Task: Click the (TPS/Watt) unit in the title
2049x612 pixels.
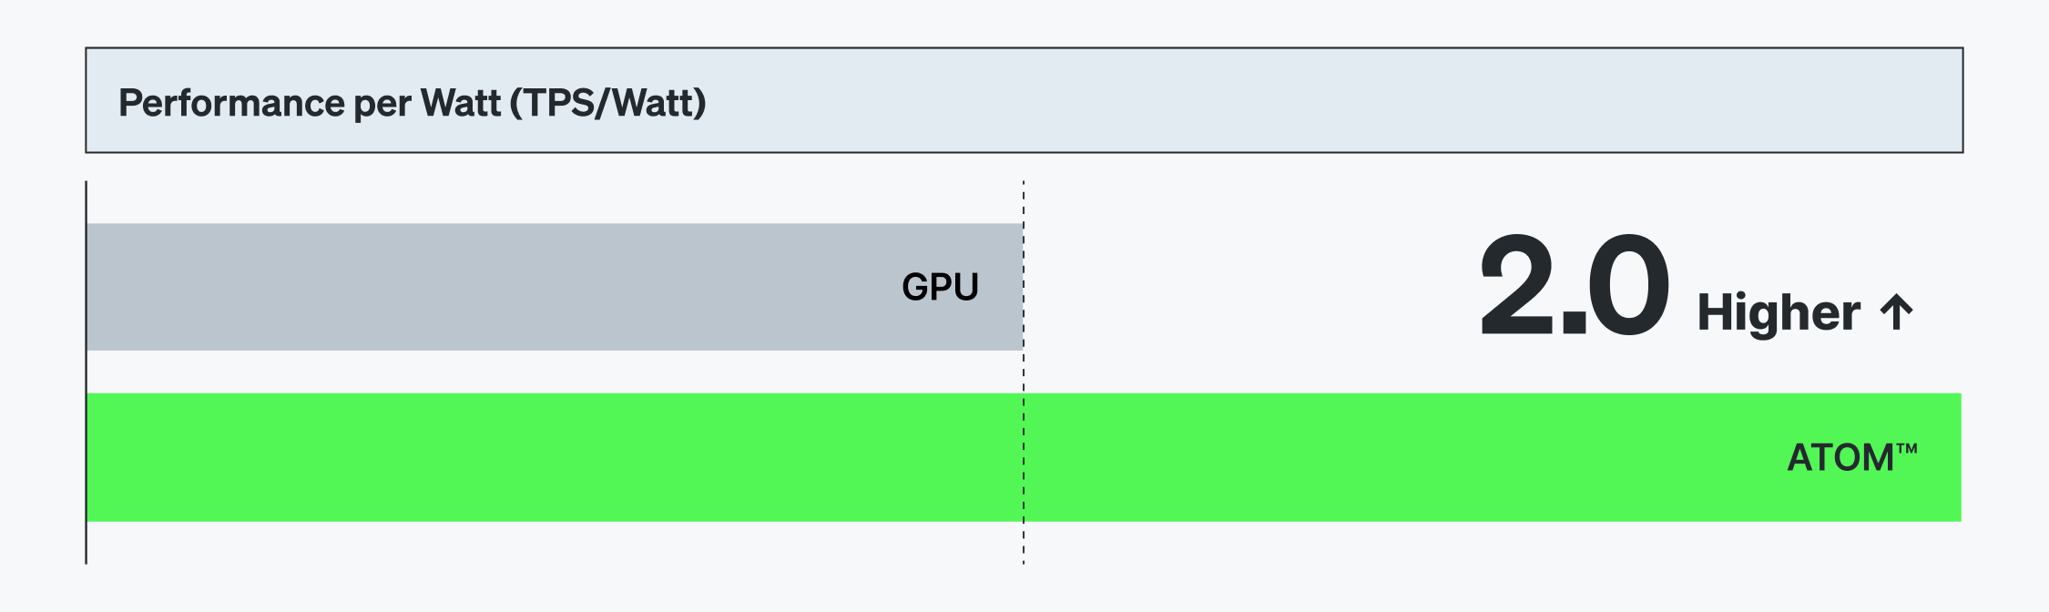Action: [x=607, y=103]
